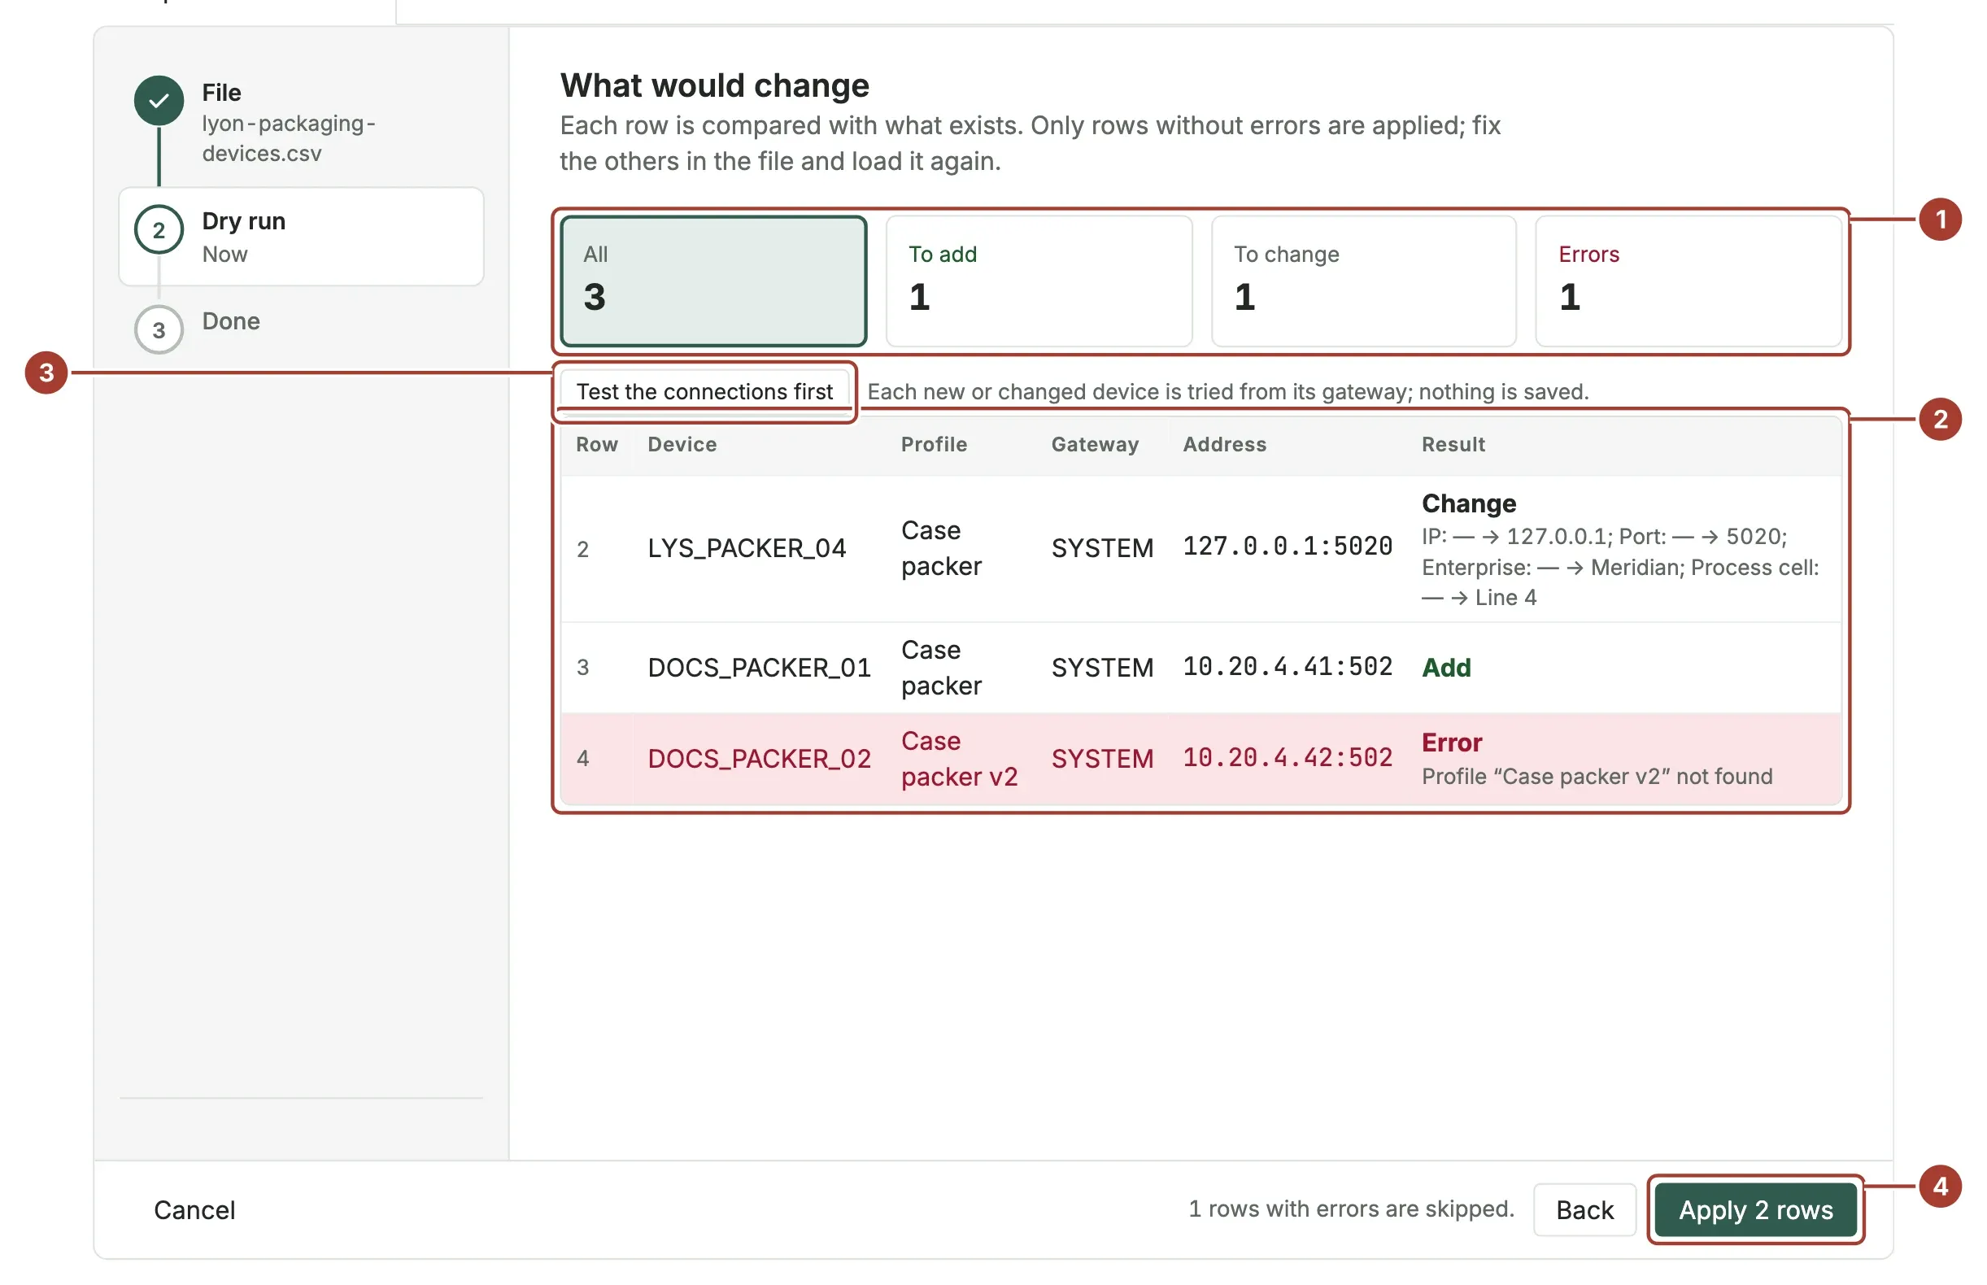Filter rows by To add card
This screenshot has width=1987, height=1285.
pos(1038,281)
